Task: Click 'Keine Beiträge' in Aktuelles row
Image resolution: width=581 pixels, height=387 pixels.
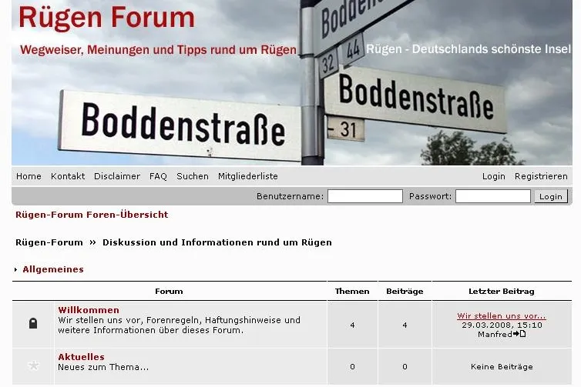Action: click(502, 367)
